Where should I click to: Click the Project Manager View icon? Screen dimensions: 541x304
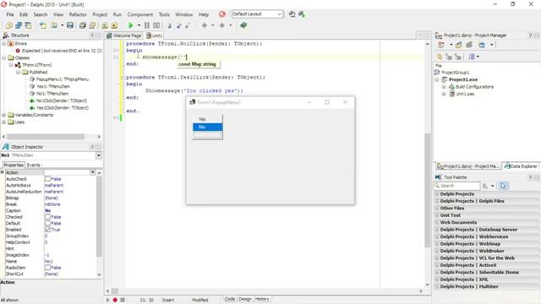[x=482, y=45]
